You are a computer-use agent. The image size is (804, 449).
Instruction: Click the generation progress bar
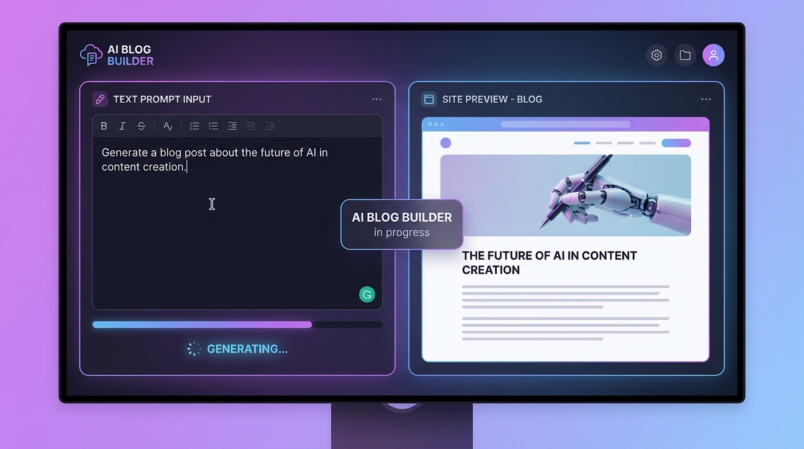(x=237, y=324)
